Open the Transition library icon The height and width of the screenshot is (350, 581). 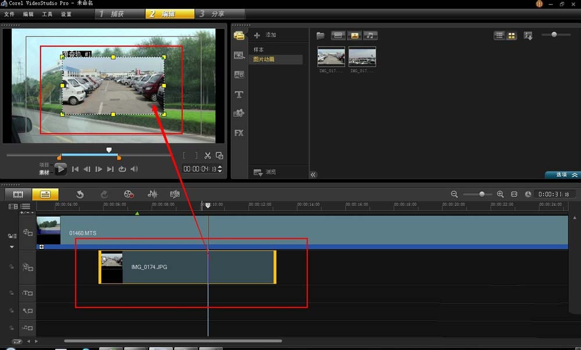239,74
